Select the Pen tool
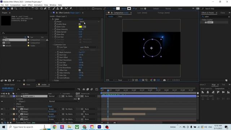 coord(45,9)
